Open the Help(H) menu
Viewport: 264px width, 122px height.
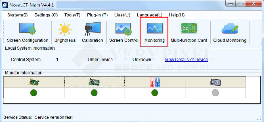click(177, 15)
